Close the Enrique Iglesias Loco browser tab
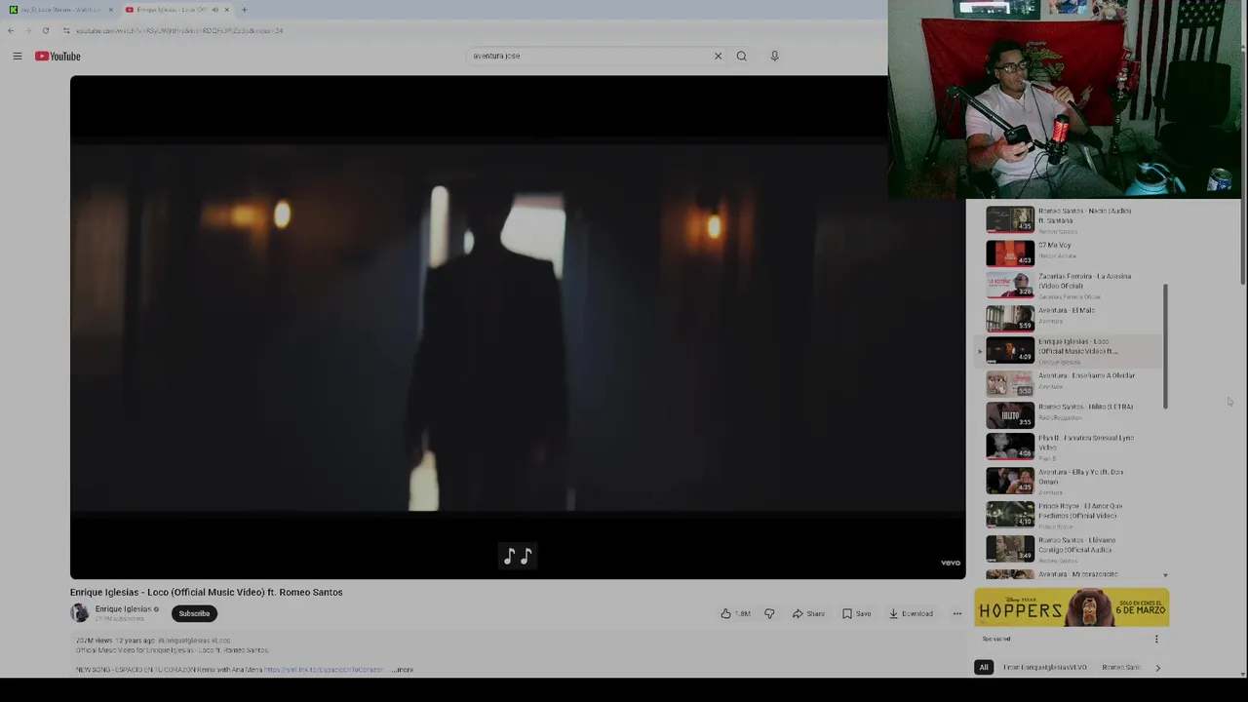1248x702 pixels. coord(226,10)
